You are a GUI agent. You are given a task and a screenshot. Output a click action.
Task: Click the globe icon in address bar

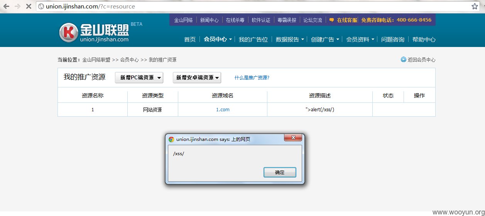click(x=41, y=7)
